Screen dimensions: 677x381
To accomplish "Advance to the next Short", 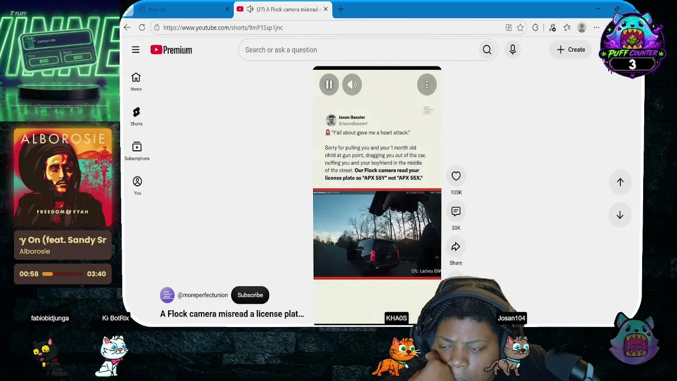I will pos(620,215).
